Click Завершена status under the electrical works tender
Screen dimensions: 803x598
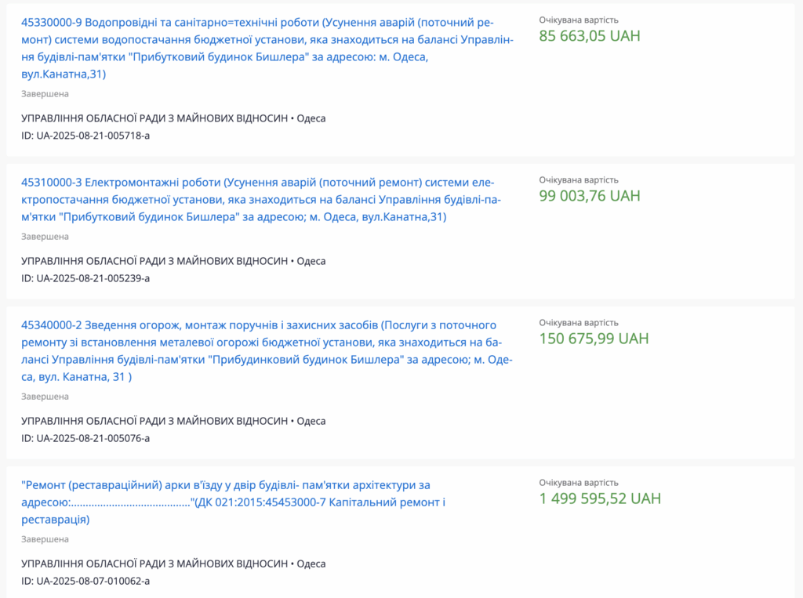tap(45, 237)
